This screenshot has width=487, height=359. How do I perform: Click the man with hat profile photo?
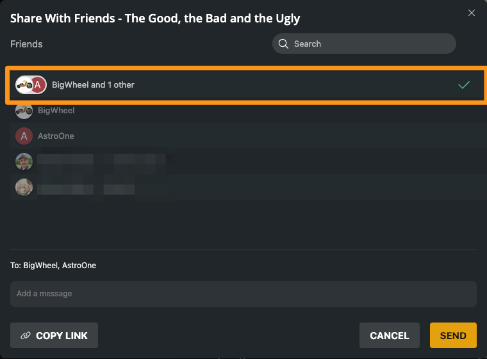pos(24,161)
